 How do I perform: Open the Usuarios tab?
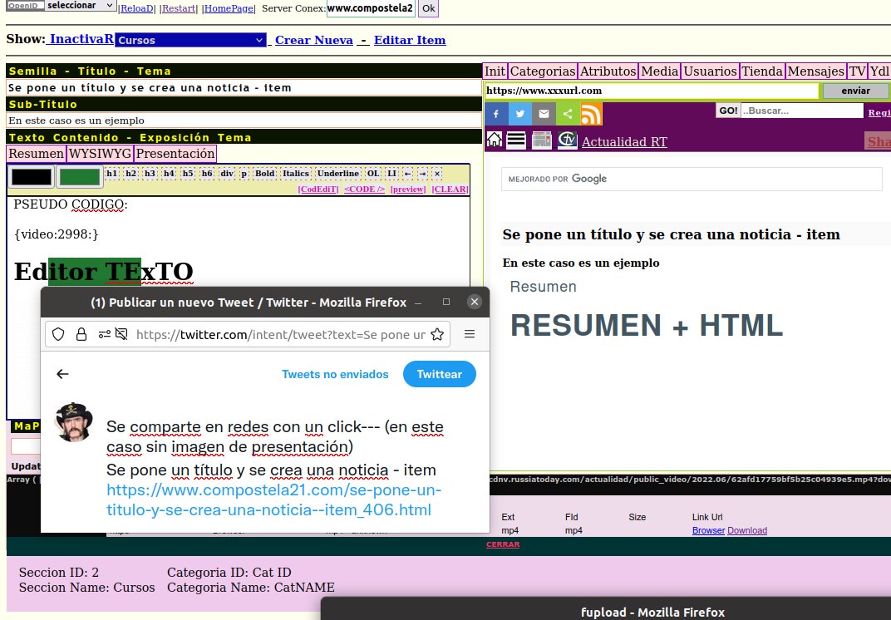[711, 71]
